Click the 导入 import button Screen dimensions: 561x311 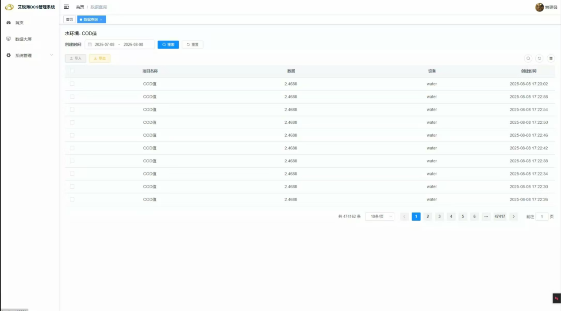pyautogui.click(x=76, y=58)
